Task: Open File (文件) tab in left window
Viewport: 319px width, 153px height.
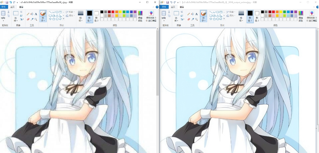Action: [x=4, y=7]
